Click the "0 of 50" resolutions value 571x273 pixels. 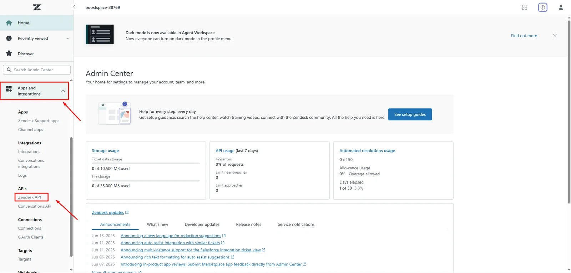pyautogui.click(x=346, y=160)
